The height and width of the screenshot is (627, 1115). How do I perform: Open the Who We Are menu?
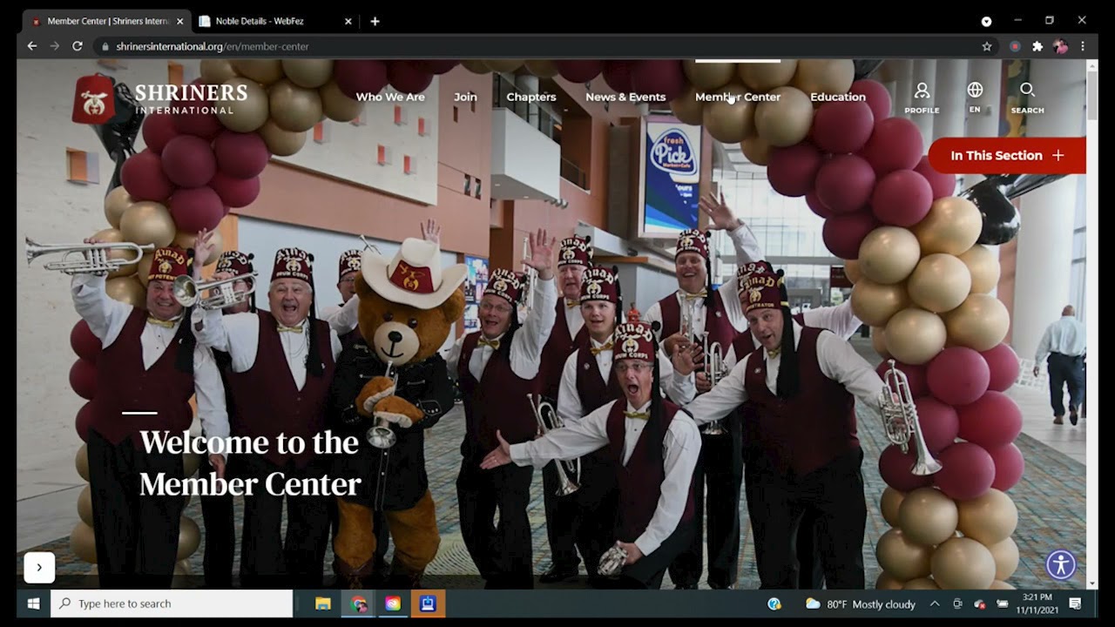pyautogui.click(x=390, y=97)
